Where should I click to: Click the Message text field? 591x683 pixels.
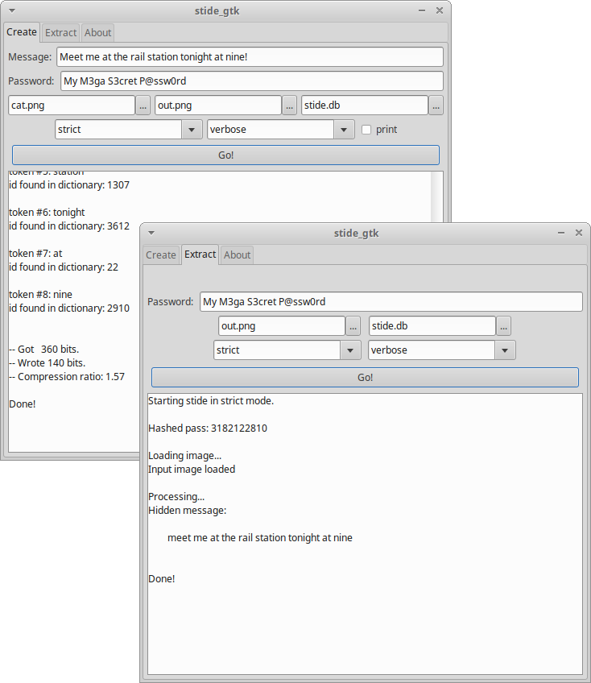[250, 57]
